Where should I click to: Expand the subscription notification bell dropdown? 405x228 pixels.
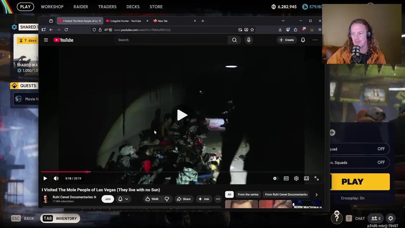123,199
